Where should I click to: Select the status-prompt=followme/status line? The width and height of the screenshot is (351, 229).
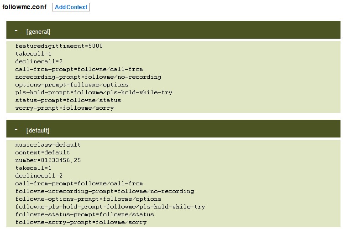(x=68, y=100)
